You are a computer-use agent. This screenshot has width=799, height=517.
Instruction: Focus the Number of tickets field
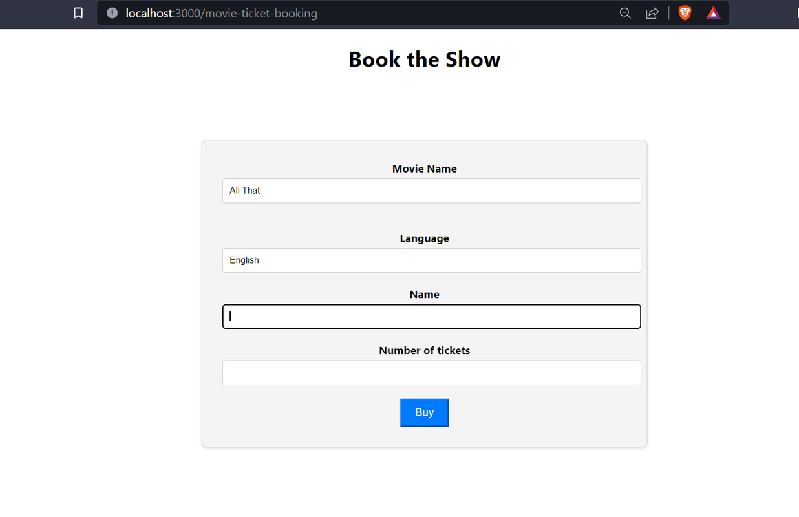point(432,373)
